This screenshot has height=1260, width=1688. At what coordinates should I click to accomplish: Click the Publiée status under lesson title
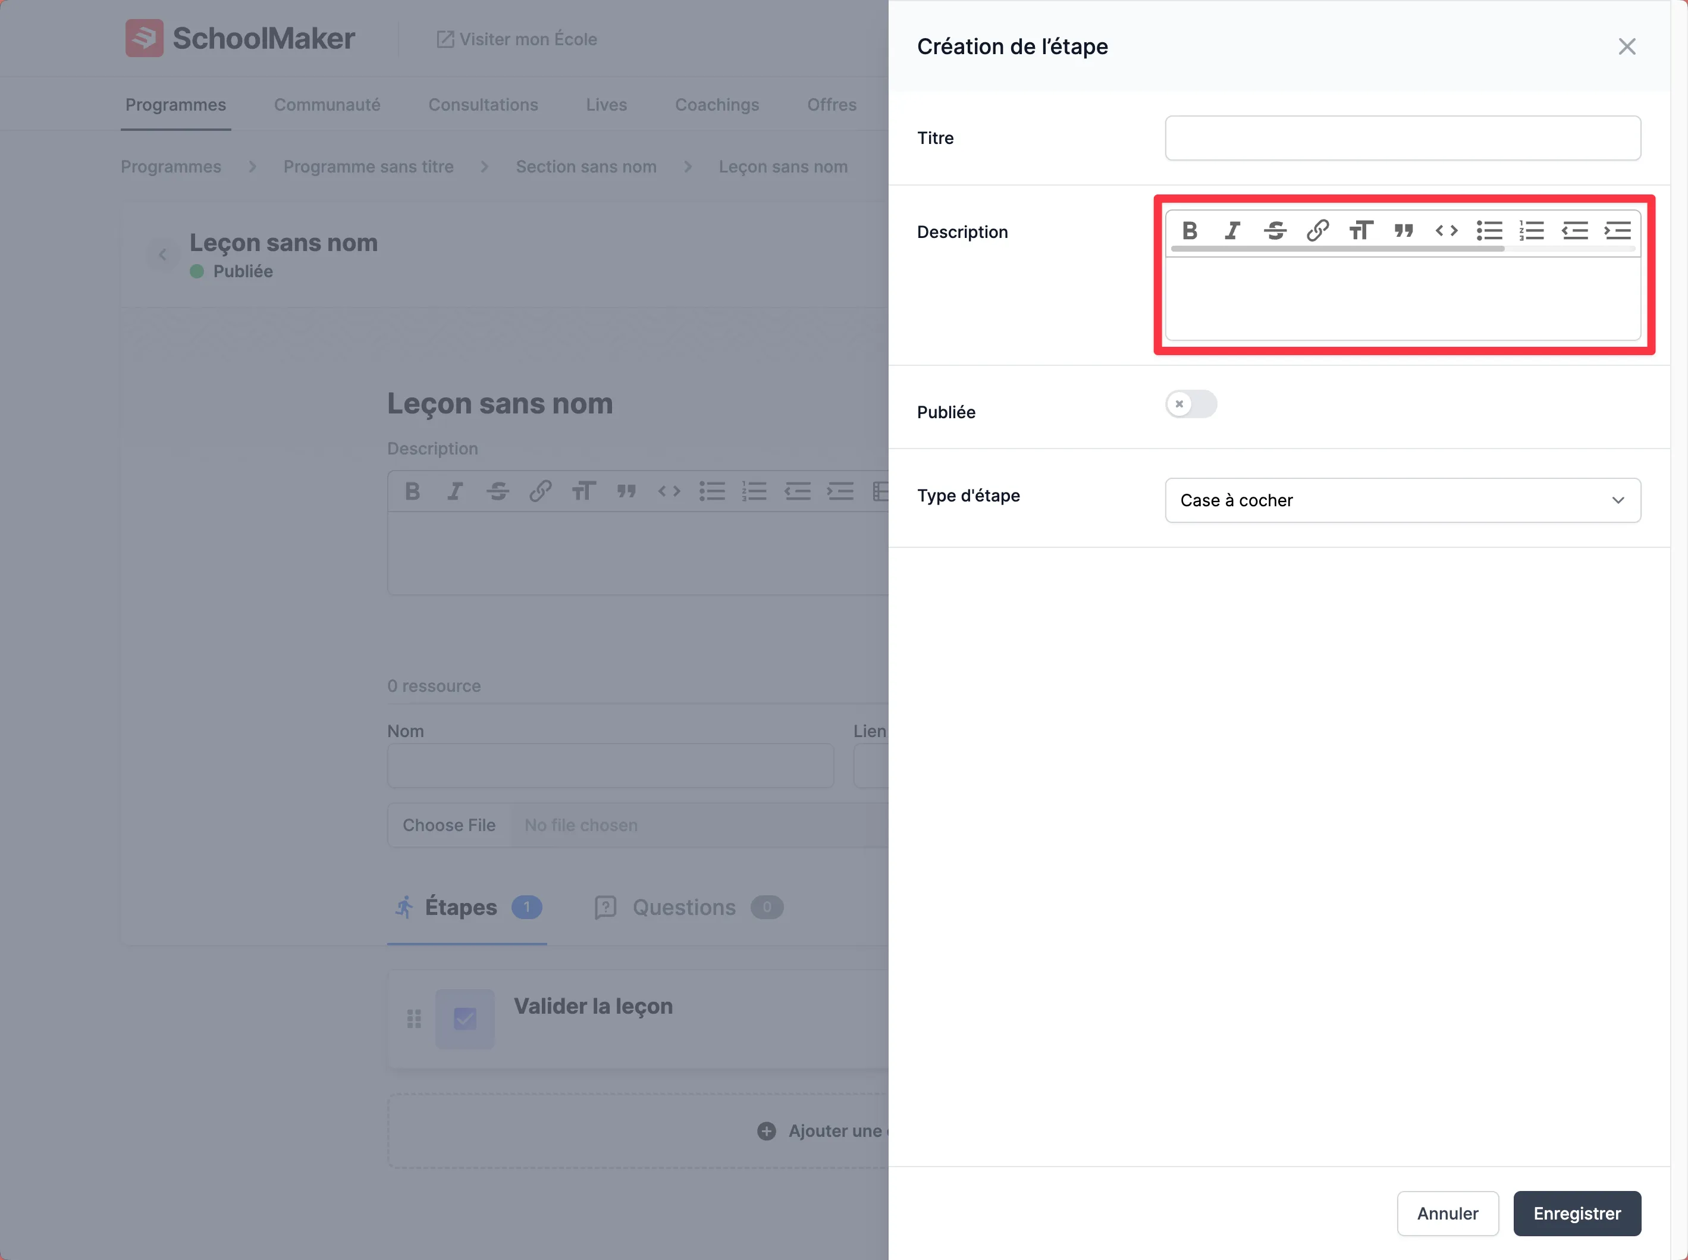point(231,271)
